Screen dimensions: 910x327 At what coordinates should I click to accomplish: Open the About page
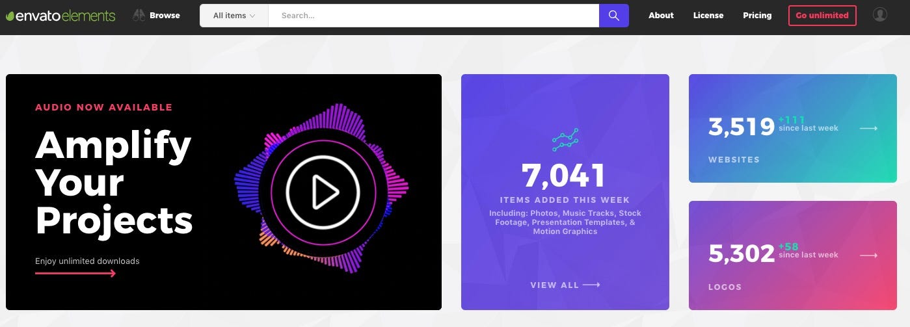click(x=661, y=16)
